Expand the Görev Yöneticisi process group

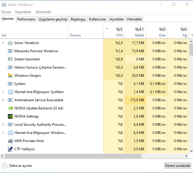(x=3, y=43)
